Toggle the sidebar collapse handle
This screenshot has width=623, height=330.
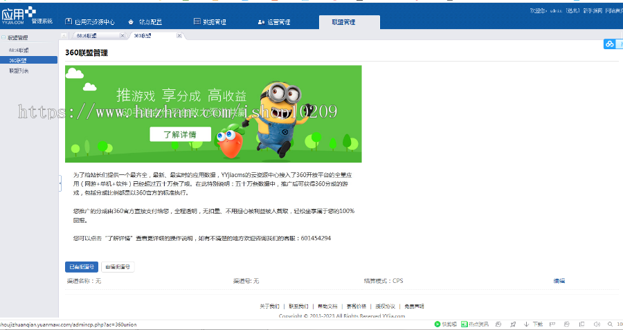[x=60, y=183]
